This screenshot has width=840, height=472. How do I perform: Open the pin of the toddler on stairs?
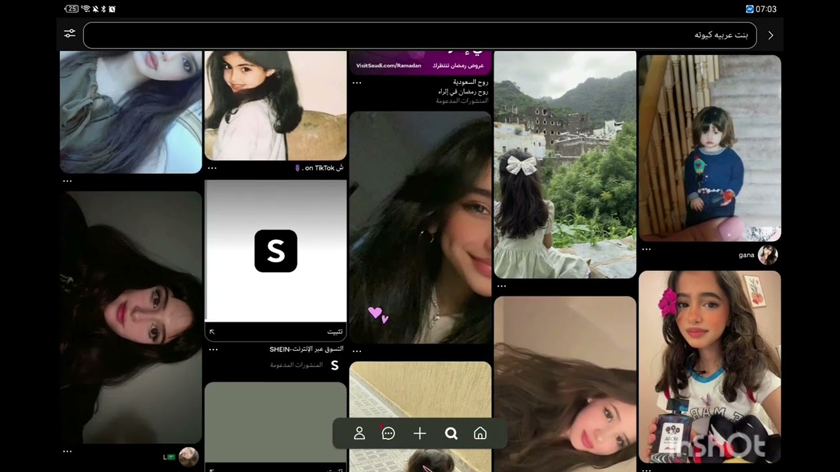(709, 148)
